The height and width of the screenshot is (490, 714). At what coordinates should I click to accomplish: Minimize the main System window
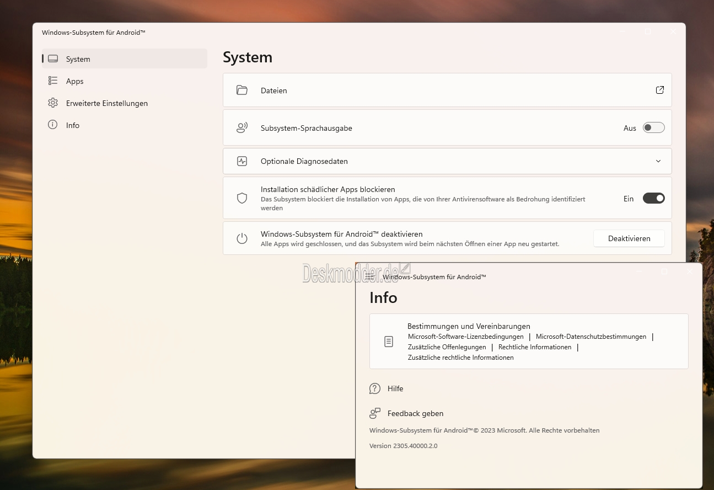622,31
